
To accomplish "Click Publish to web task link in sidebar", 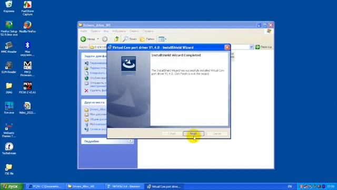I will pyautogui.click(x=96, y=78).
